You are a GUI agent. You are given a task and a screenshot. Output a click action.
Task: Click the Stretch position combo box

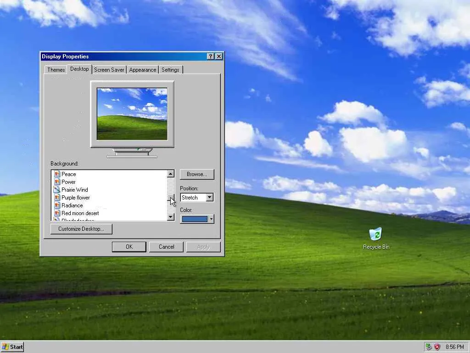tap(197, 198)
